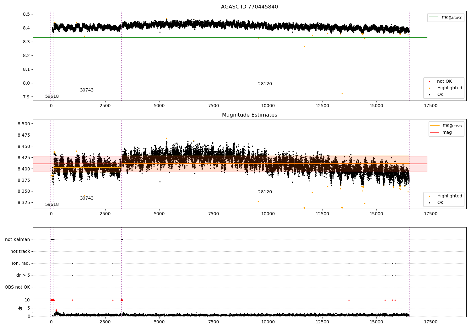This screenshot has height=329, width=471.
Task: Click the 5 tick on the dr axis
Action: (29, 308)
